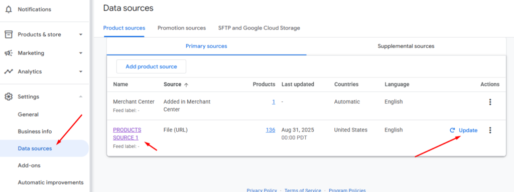The image size is (514, 192).
Task: Click the Automatic country cell
Action: pos(347,102)
